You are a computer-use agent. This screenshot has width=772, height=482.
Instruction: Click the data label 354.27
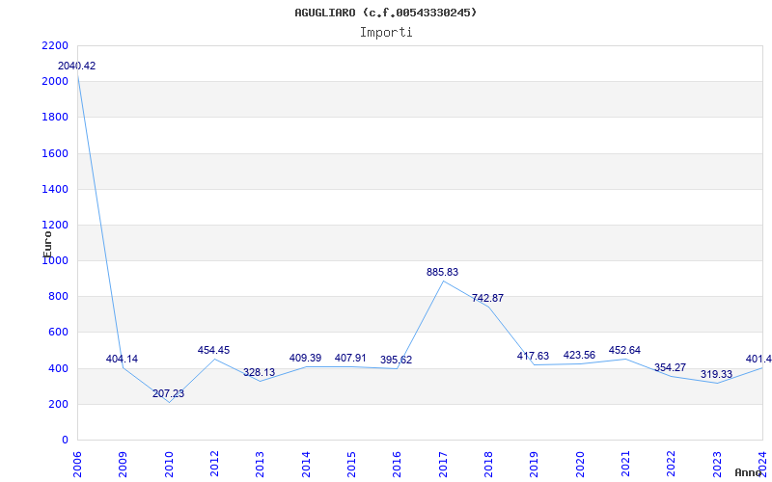tap(670, 367)
